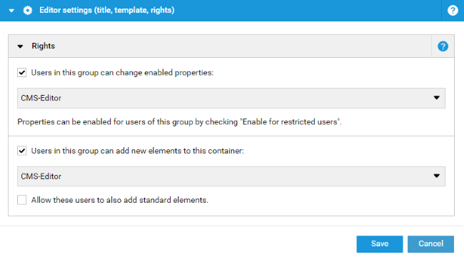Uncheck users can add new elements
The height and width of the screenshot is (262, 464).
click(21, 151)
